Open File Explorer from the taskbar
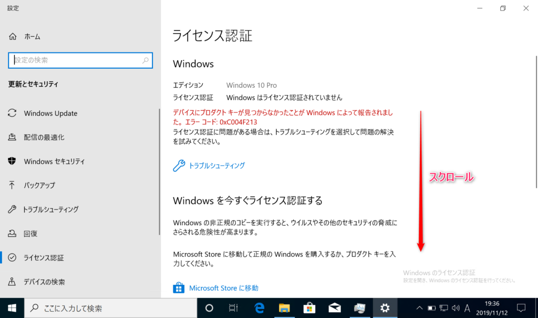Screen dimensions: 538x318 click(284, 308)
